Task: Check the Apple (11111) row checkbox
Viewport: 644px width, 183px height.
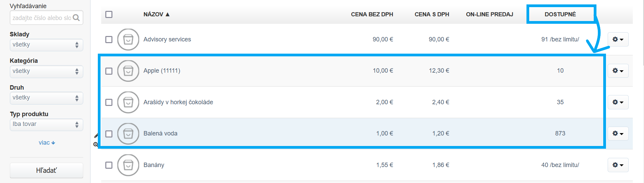Action: (109, 71)
